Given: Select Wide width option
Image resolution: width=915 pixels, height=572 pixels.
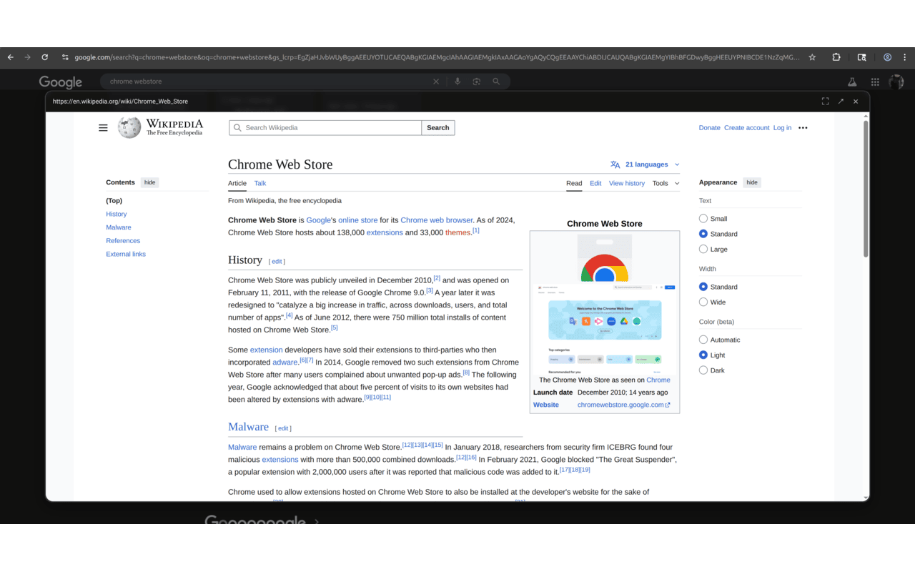Looking at the screenshot, I should pos(703,302).
